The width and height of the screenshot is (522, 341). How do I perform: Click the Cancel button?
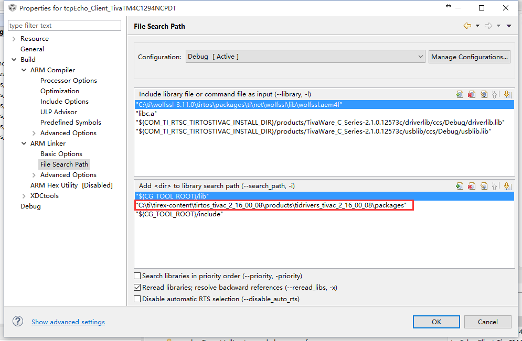point(488,322)
